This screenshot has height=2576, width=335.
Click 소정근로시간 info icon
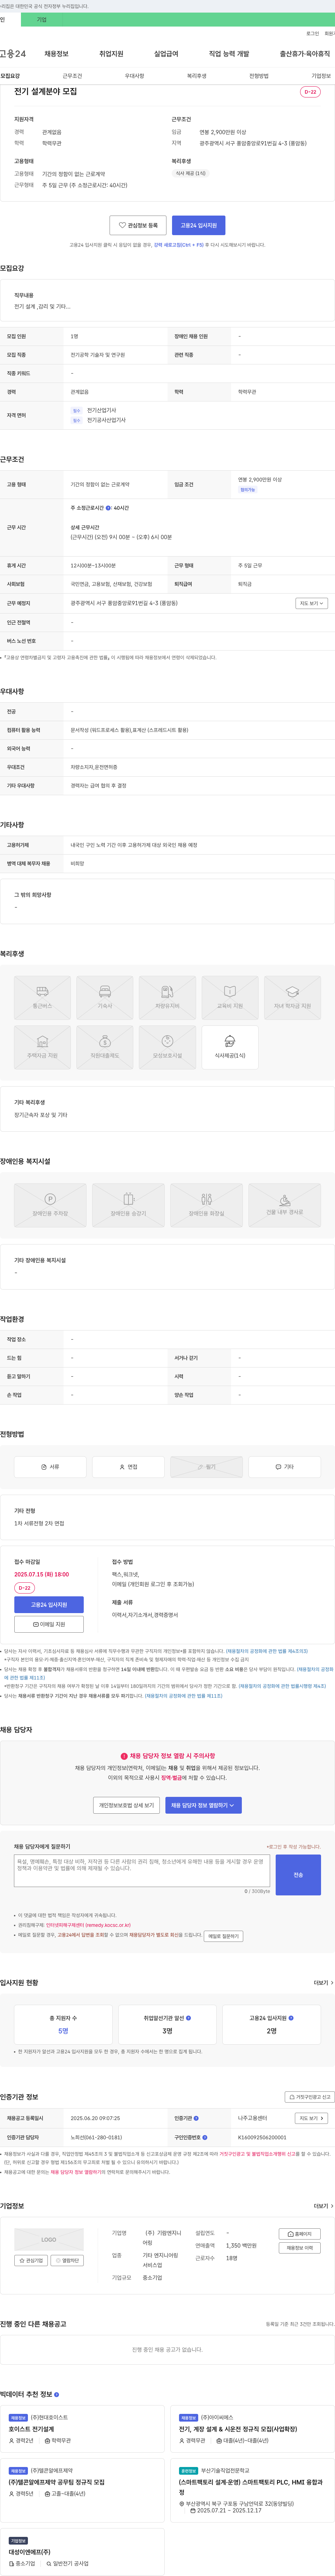(x=108, y=508)
